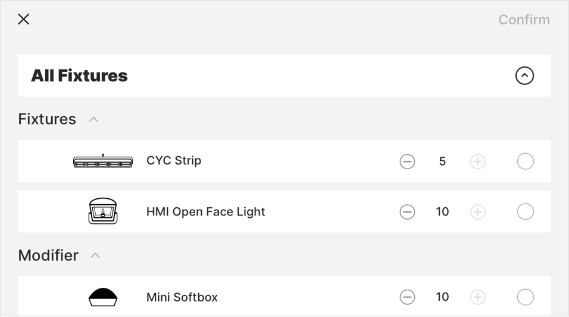The height and width of the screenshot is (317, 569).
Task: Click the Mini Softbox label
Action: pos(182,297)
